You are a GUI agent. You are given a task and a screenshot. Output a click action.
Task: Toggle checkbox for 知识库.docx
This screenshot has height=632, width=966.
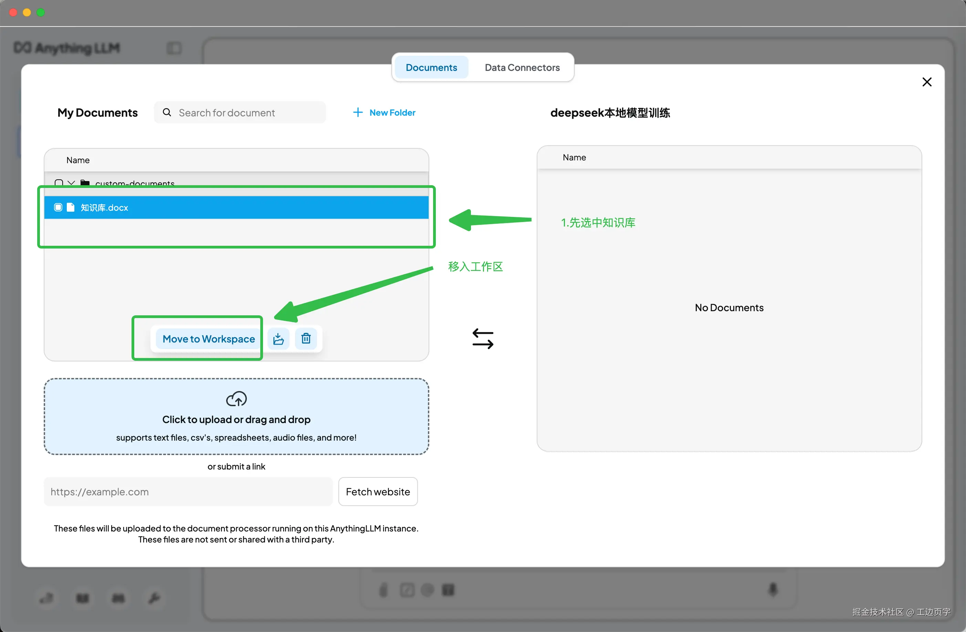click(x=58, y=208)
